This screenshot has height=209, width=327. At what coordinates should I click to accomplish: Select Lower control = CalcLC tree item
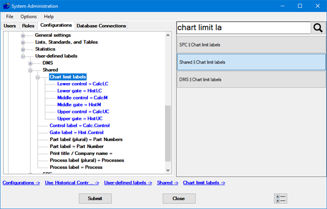tap(83, 84)
